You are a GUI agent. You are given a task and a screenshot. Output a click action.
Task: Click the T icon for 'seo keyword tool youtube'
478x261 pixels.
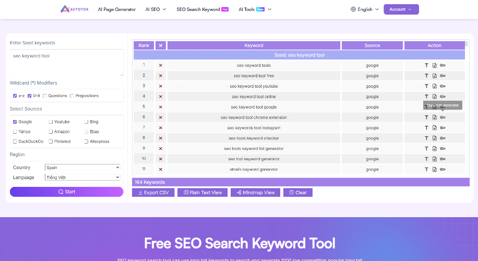(x=426, y=86)
